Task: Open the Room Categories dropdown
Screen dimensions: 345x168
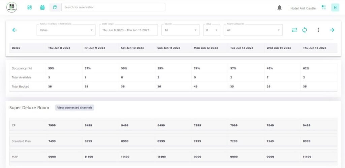Action: click(253, 30)
